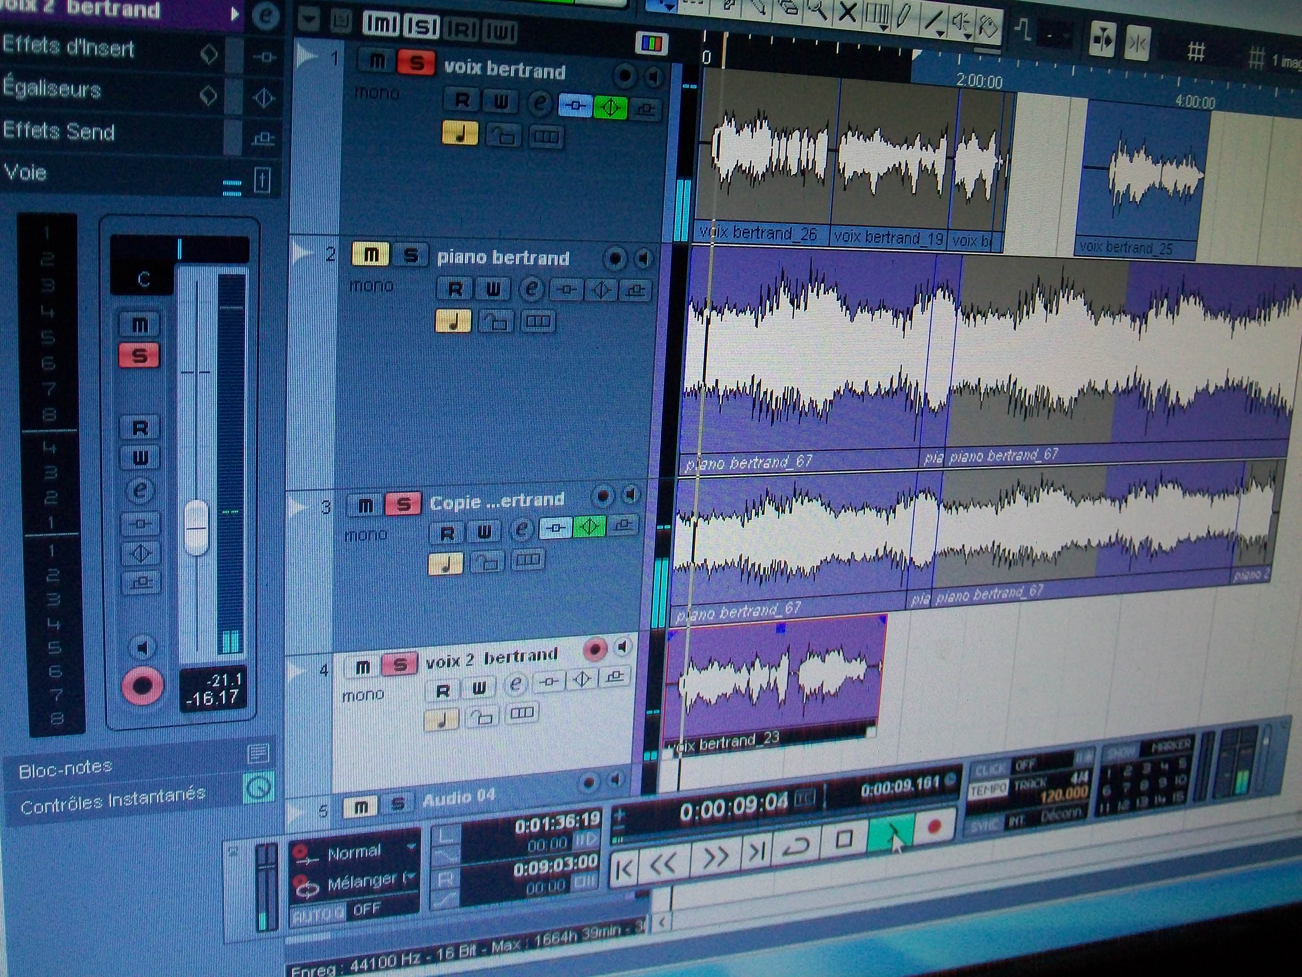The width and height of the screenshot is (1302, 977).
Task: Click Bloc-notes notepad icon
Action: click(258, 753)
